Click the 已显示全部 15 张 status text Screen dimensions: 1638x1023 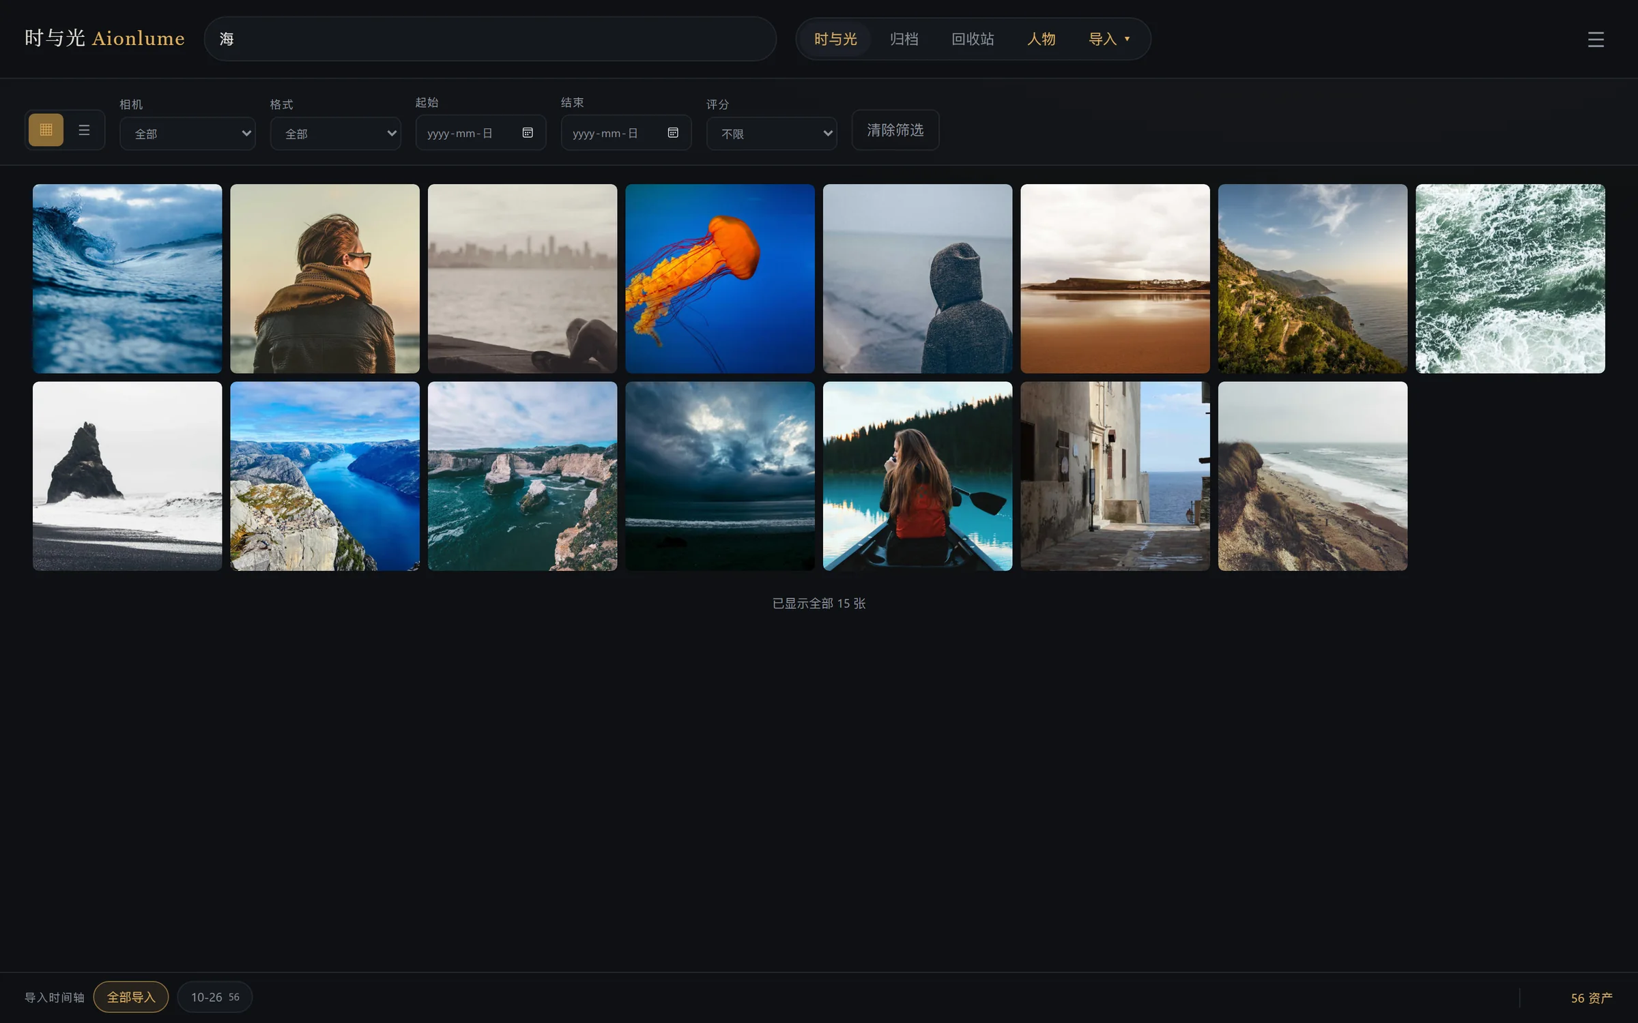(x=819, y=604)
